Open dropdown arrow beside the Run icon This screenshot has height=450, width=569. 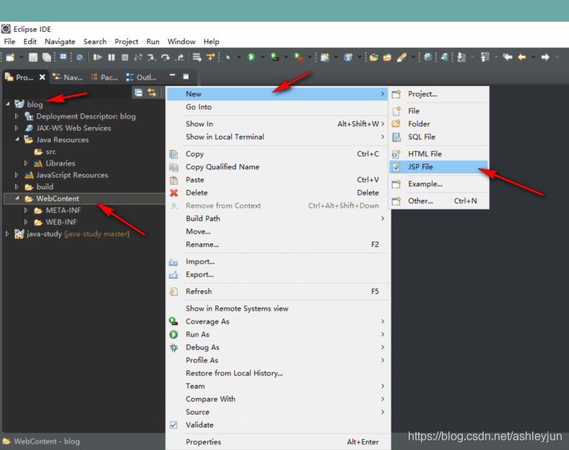(262, 57)
